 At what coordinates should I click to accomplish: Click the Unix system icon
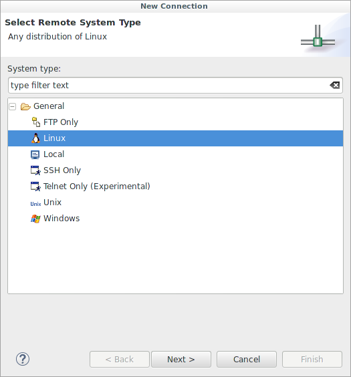pos(35,204)
